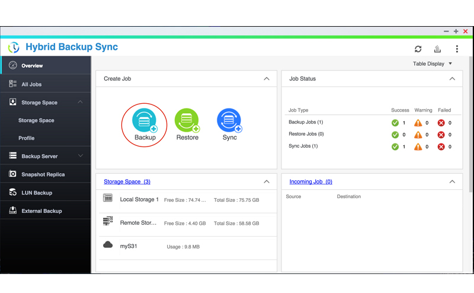Click the Source column header
The width and height of the screenshot is (474, 293).
293,196
